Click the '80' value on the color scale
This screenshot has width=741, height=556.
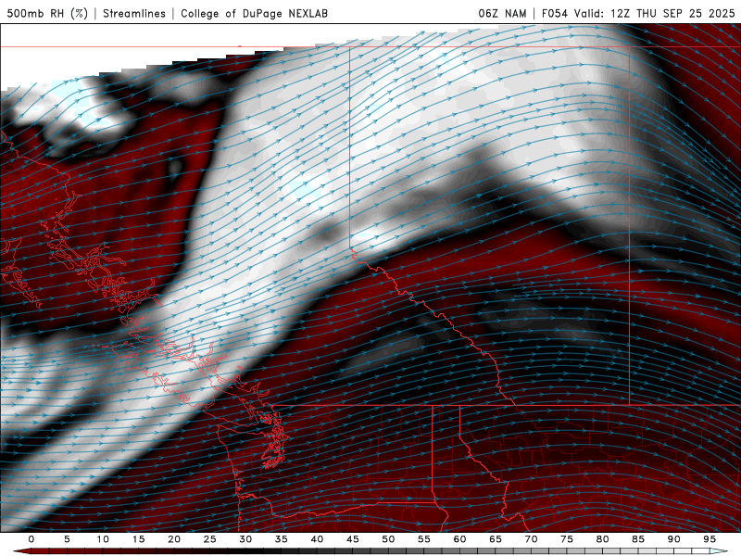[602, 539]
